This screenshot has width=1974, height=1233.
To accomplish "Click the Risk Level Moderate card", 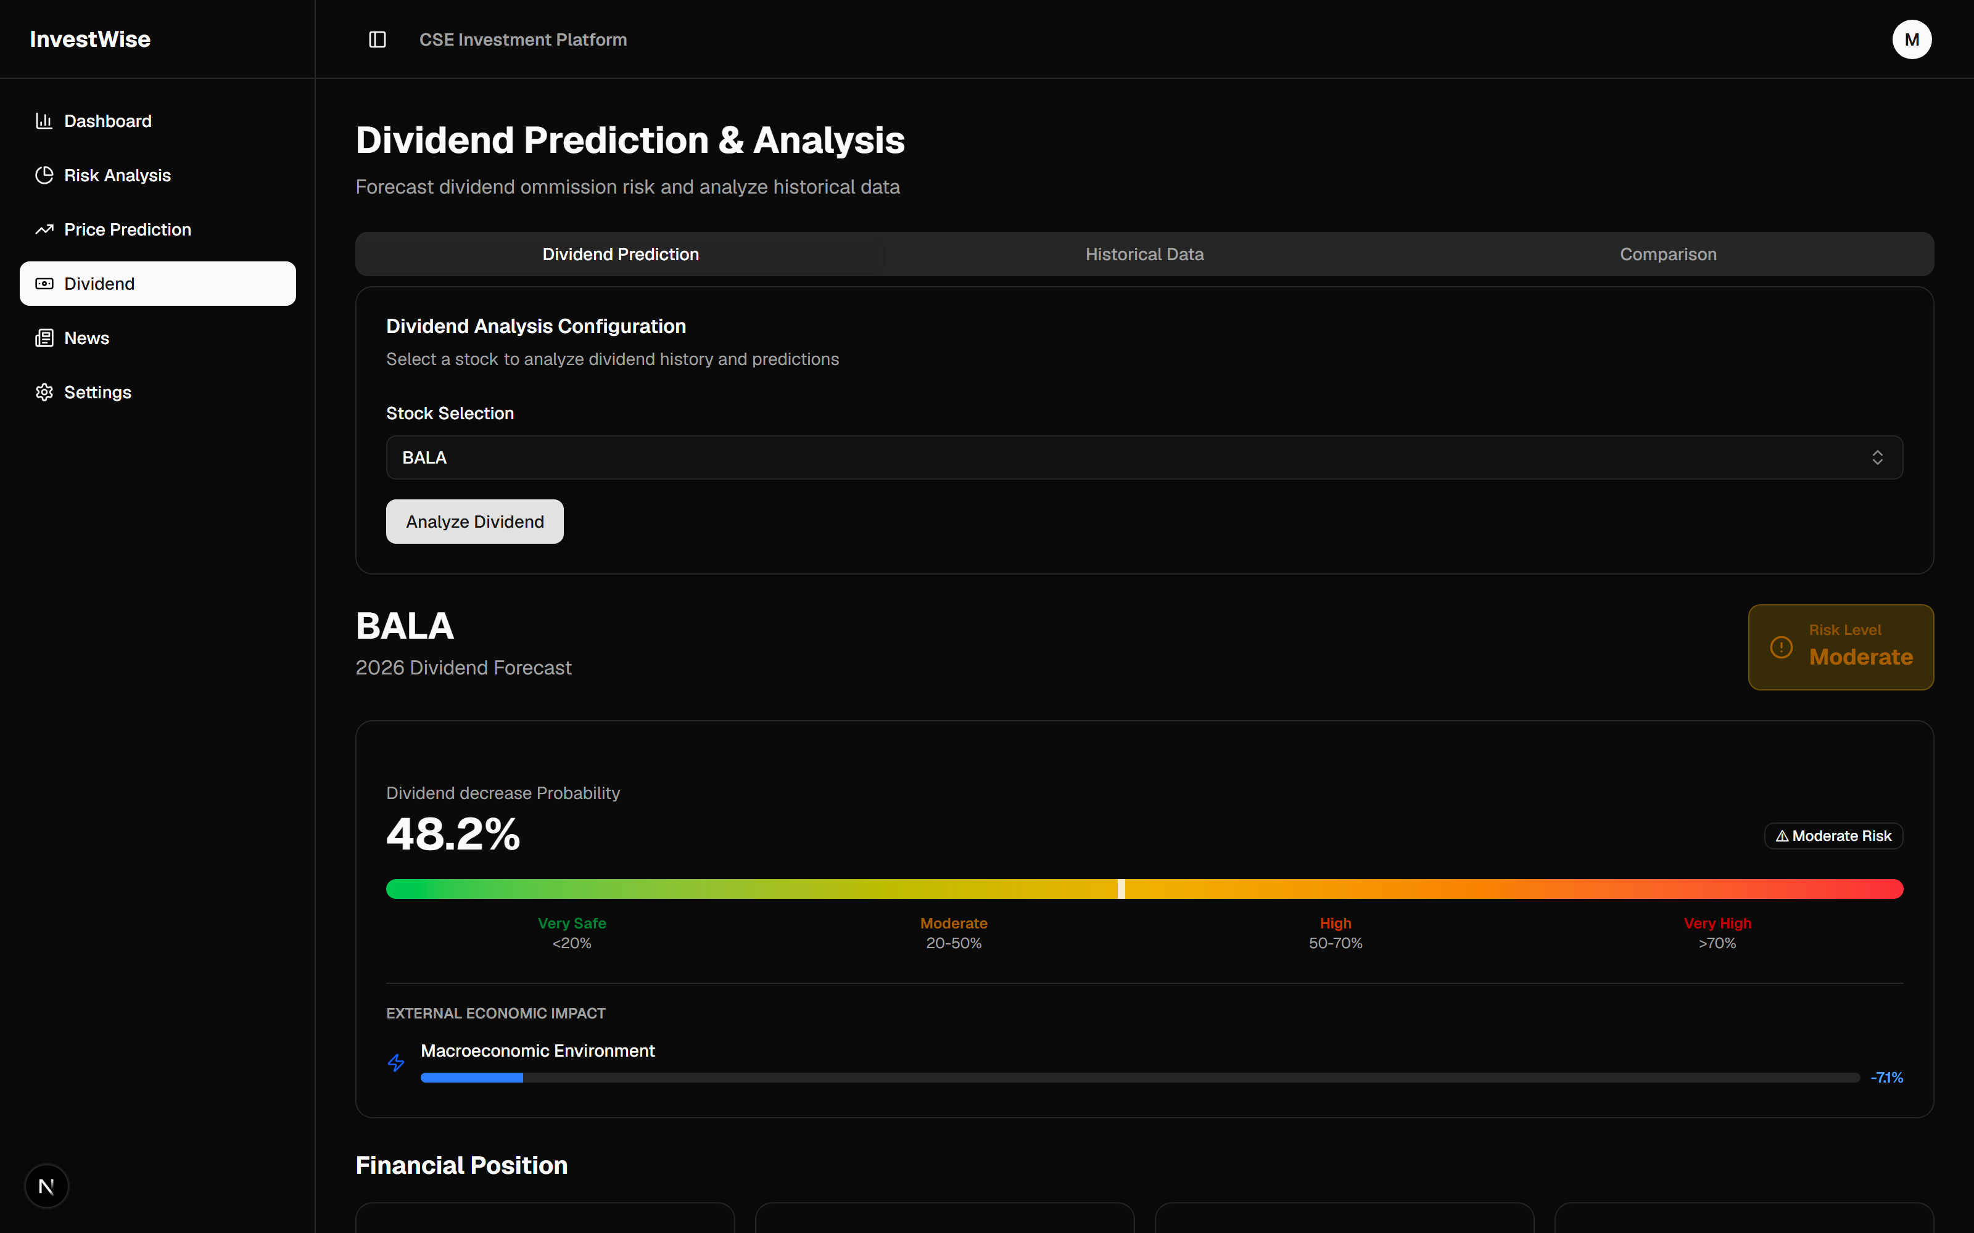I will tap(1840, 647).
